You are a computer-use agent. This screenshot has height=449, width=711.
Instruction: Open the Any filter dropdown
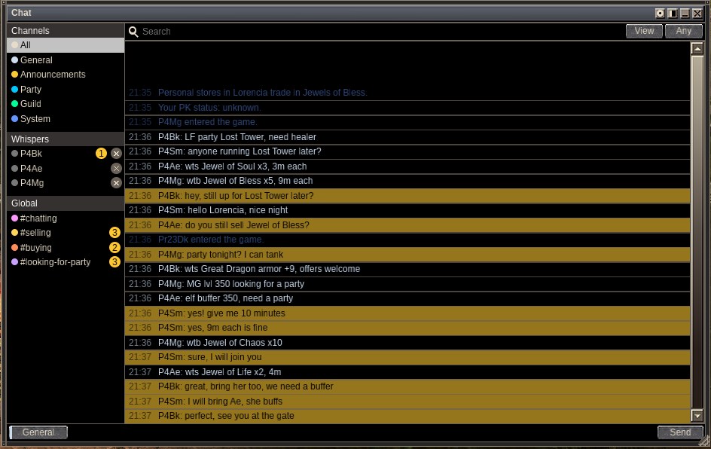[x=684, y=31]
